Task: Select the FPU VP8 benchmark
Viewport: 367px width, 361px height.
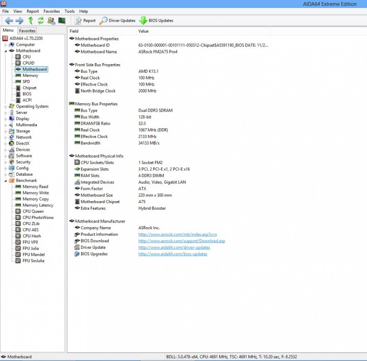Action: point(30,242)
